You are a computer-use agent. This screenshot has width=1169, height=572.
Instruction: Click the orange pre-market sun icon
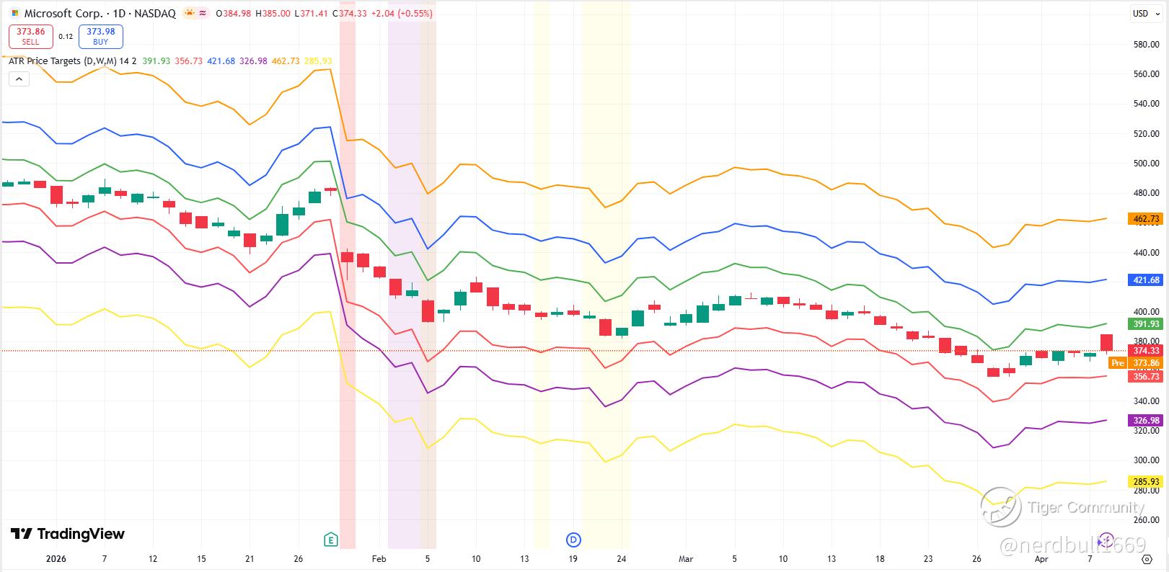[189, 13]
